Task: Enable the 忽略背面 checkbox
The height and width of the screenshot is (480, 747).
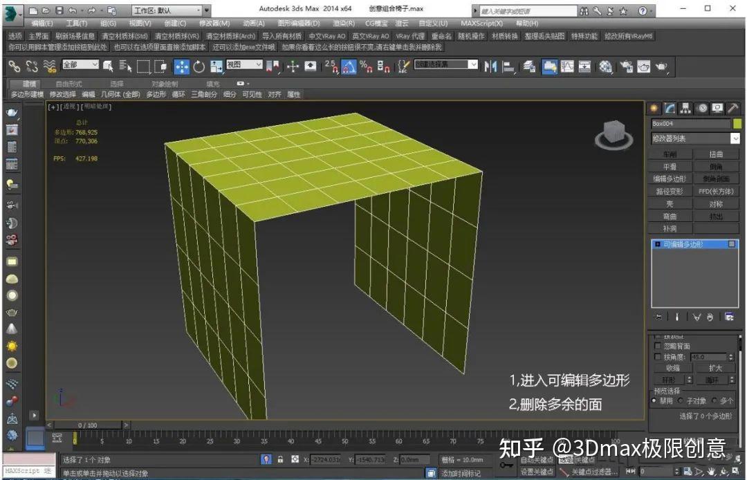Action: click(x=658, y=346)
